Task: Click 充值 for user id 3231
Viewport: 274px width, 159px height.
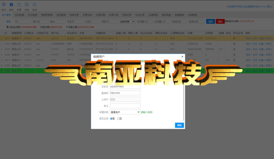Action: pyautogui.click(x=261, y=38)
